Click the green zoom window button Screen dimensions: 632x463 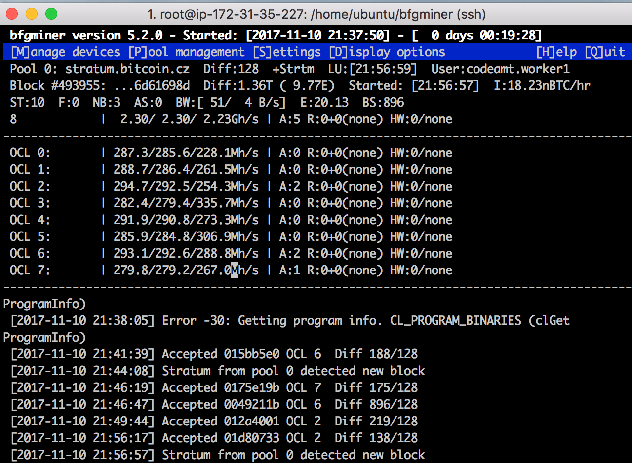point(50,14)
